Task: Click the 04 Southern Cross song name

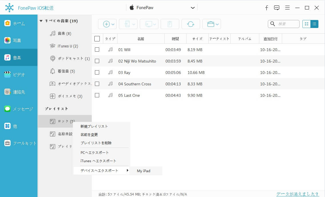Action: click(x=135, y=84)
